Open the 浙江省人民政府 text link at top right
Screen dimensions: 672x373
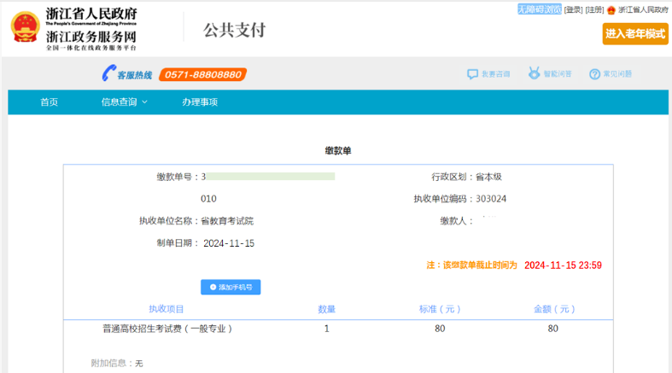point(643,10)
